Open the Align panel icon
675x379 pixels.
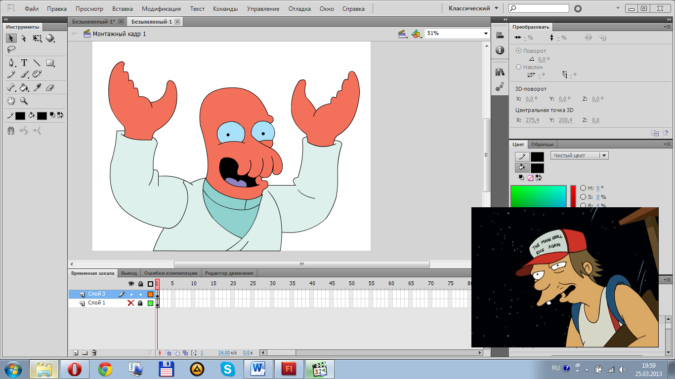click(500, 35)
